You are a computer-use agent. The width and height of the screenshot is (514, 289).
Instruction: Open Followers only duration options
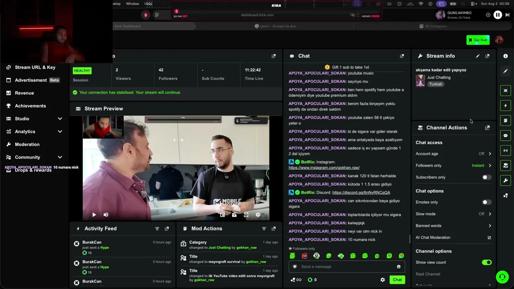point(453,165)
